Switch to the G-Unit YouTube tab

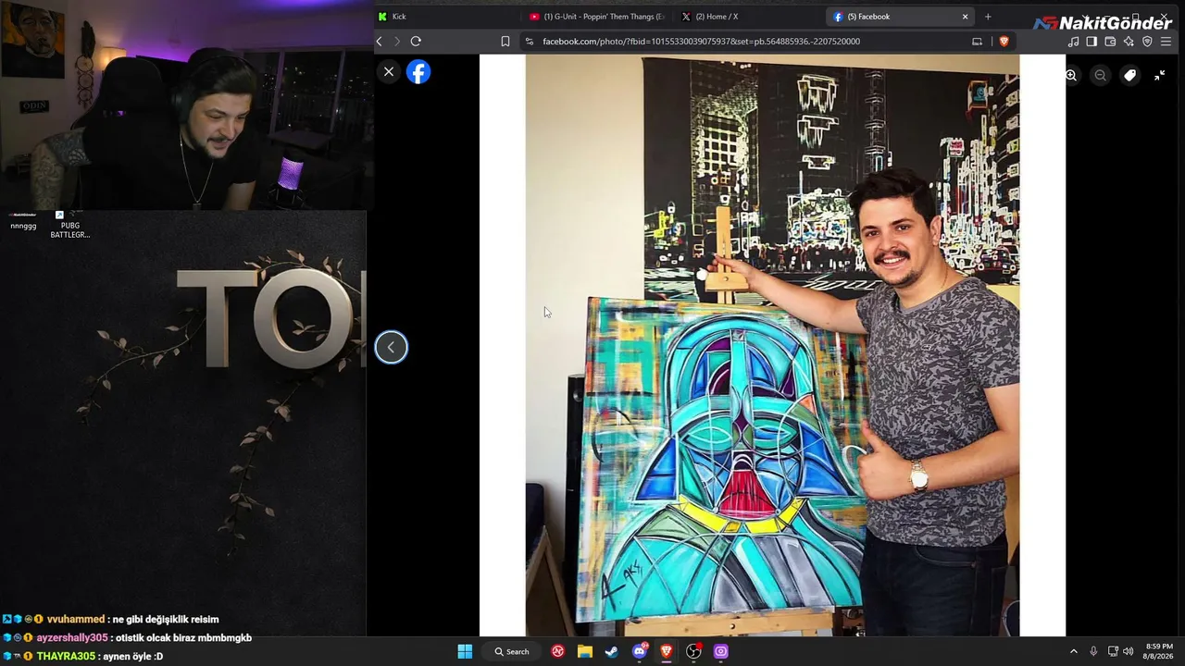(597, 16)
